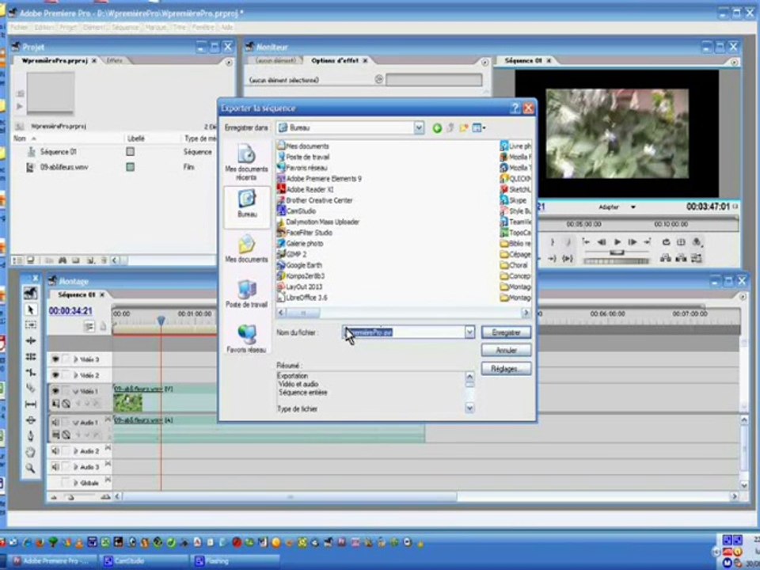Switch to Options d'effet tab
760x570 pixels.
coord(335,61)
